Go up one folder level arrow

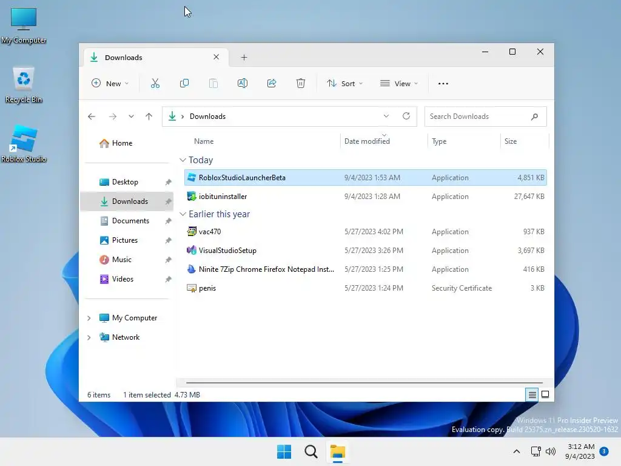149,116
